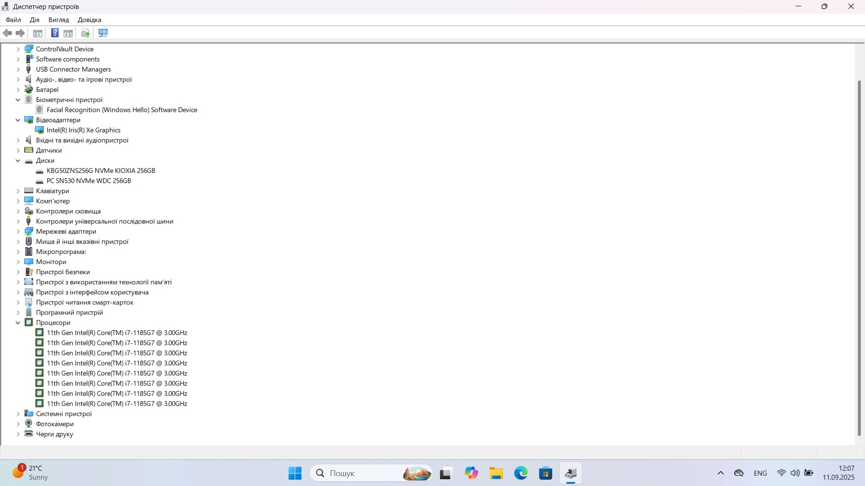Click the ENG language indicator
The width and height of the screenshot is (865, 486).
(x=760, y=473)
